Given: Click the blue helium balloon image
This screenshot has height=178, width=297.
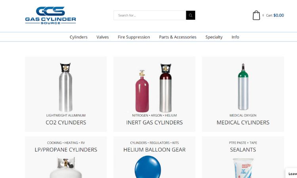Looking at the screenshot, I should coord(148,167).
